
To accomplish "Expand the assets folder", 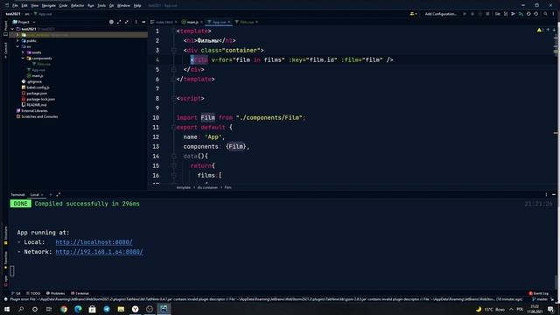I will tap(23, 52).
